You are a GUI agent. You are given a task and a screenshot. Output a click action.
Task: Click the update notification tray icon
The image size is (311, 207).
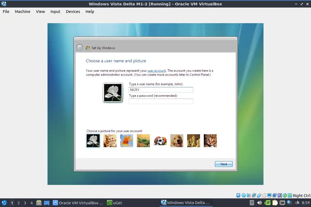point(289,202)
